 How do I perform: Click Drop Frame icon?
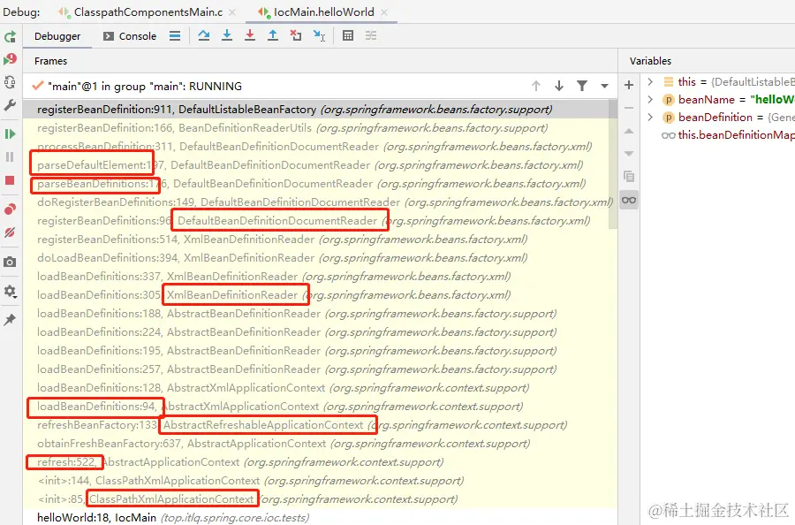pos(296,35)
